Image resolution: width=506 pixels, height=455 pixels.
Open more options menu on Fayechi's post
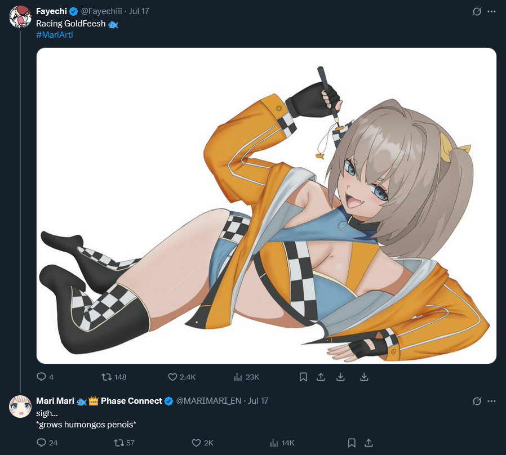point(491,12)
